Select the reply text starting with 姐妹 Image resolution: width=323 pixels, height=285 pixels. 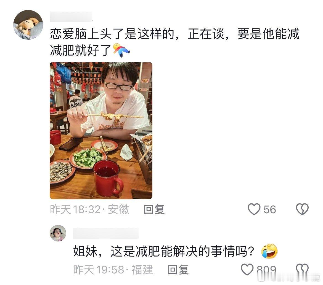click(164, 251)
